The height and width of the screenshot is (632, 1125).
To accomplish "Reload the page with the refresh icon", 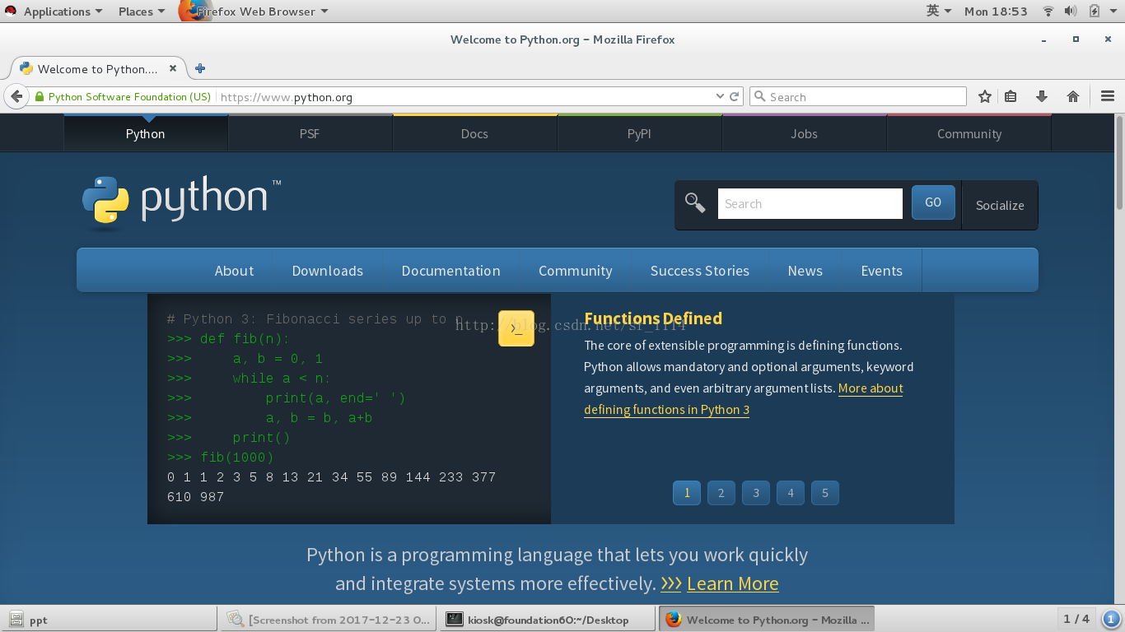I will point(735,96).
